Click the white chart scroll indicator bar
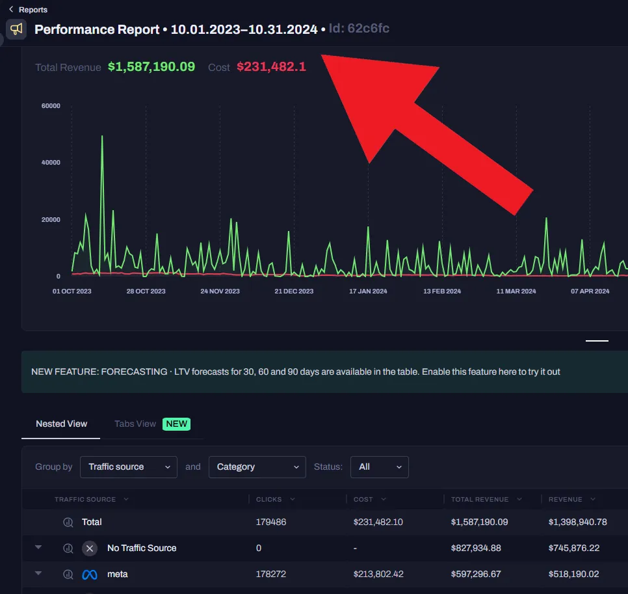This screenshot has height=594, width=628. coord(597,341)
